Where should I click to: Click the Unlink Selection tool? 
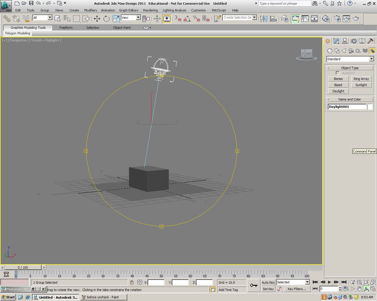click(x=16, y=19)
